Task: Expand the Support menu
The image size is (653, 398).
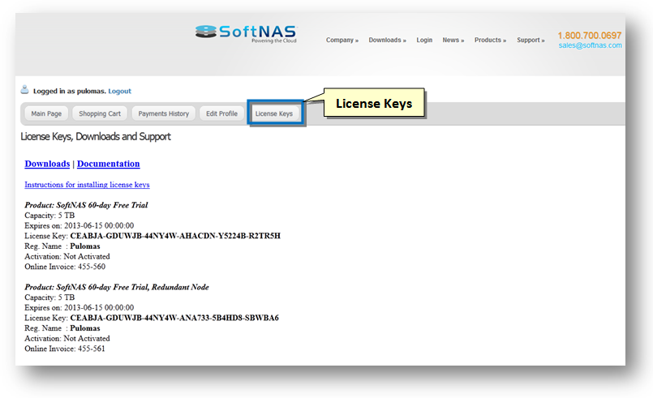Action: (531, 40)
